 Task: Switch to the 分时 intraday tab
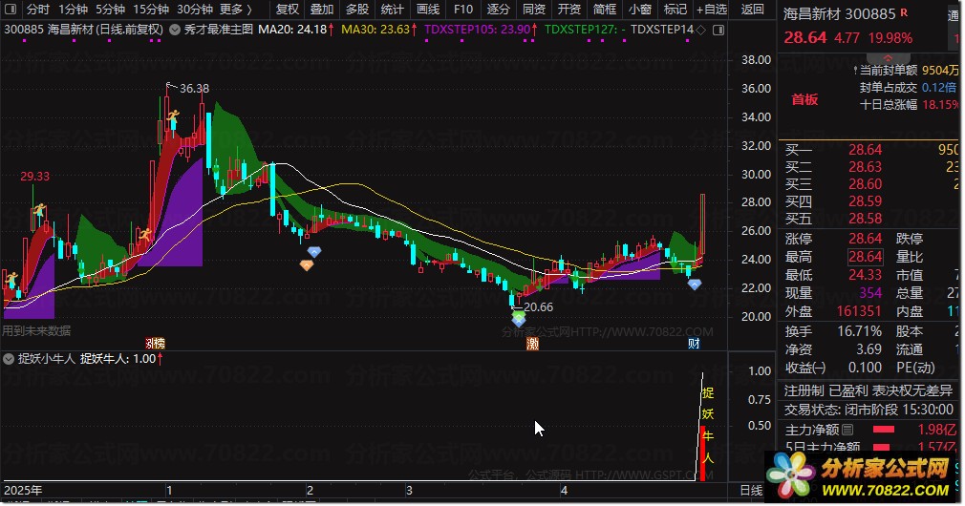[x=38, y=10]
